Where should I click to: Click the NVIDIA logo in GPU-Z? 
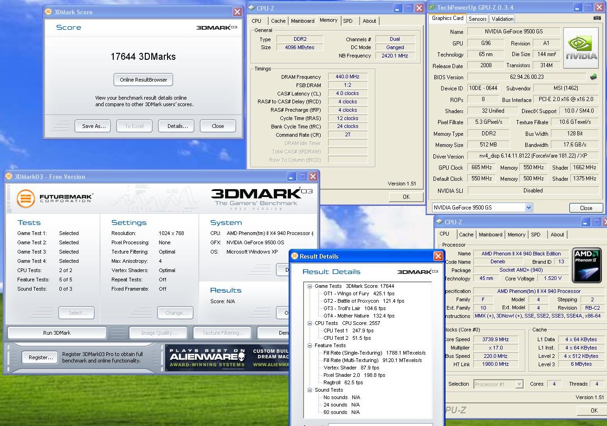(581, 48)
